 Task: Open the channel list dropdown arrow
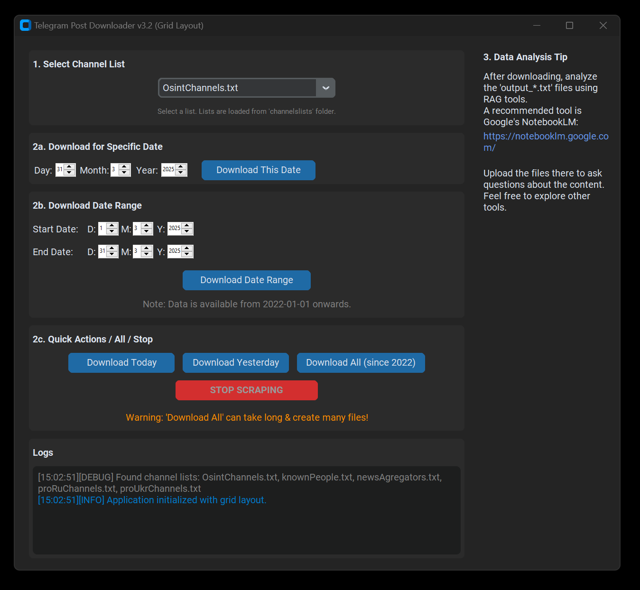(x=326, y=88)
